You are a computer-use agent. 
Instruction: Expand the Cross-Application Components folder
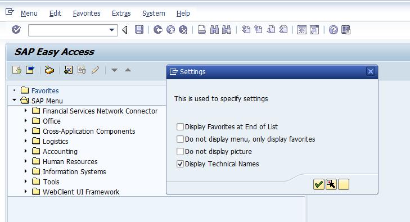tap(26, 130)
